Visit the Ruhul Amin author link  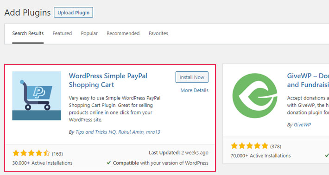pos(131,132)
